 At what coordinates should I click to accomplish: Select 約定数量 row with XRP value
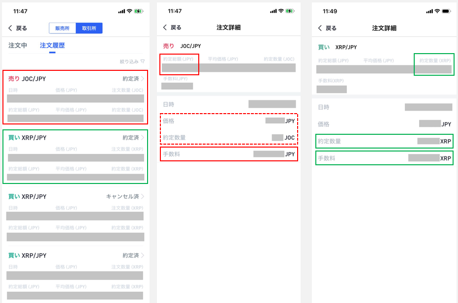384,141
